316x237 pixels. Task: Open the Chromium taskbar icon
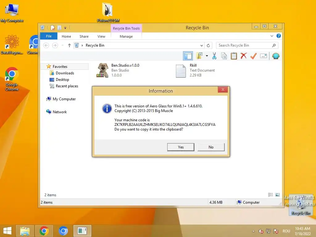pos(63,231)
